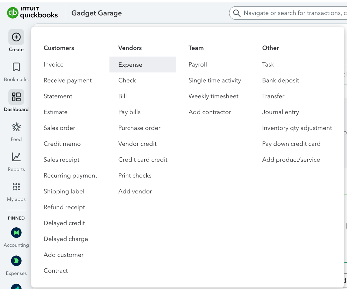Open the My apps grid icon
347x289 pixels.
pyautogui.click(x=16, y=187)
